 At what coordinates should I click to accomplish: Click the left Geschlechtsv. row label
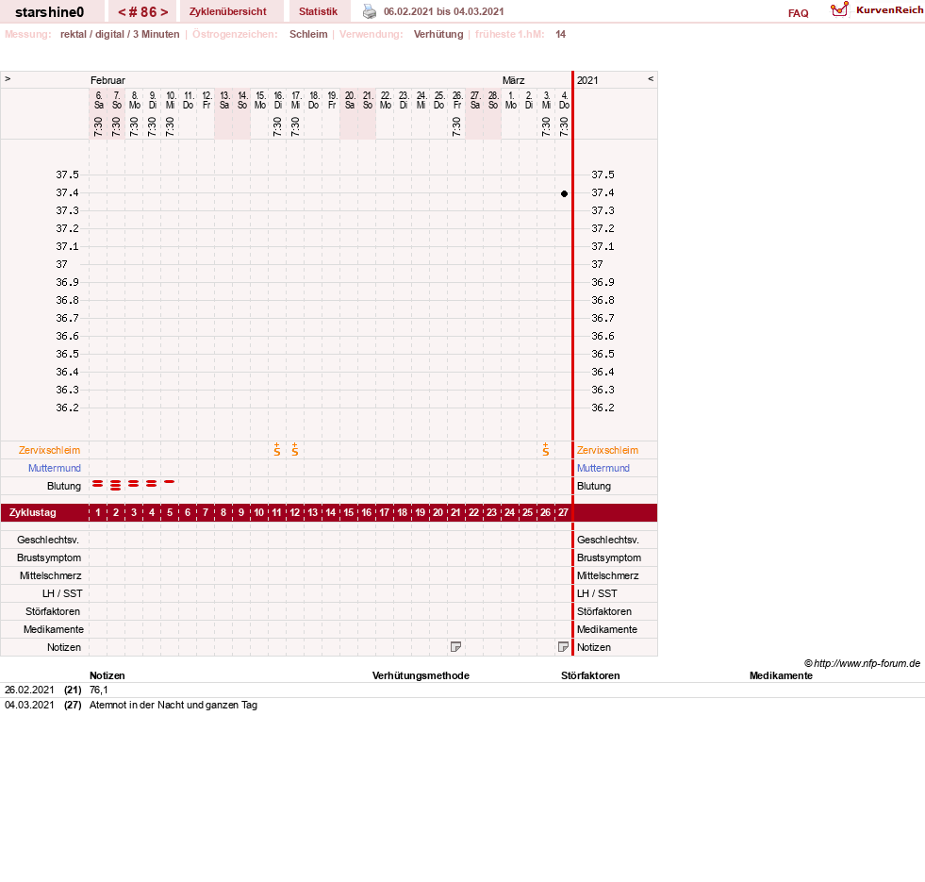[48, 540]
